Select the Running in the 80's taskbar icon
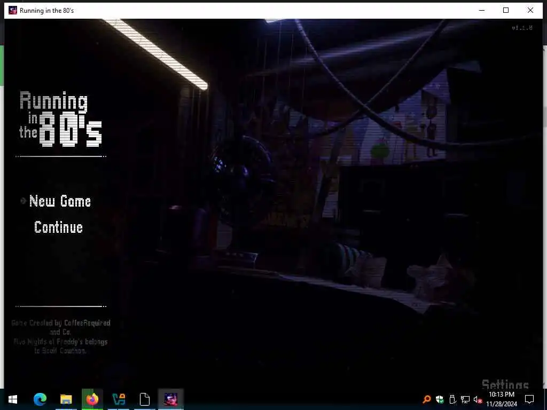547x410 pixels. tap(170, 399)
